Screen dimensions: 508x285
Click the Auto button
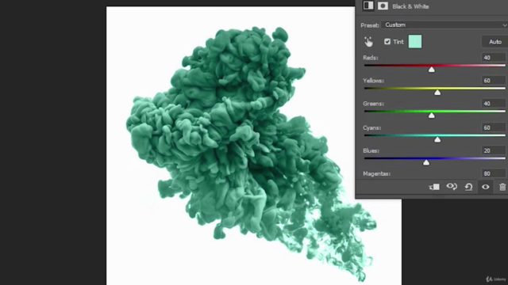(495, 42)
